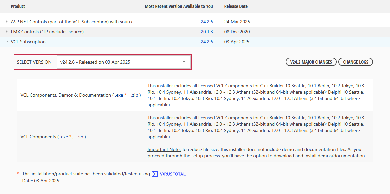The width and height of the screenshot is (390, 194).
Task: Download the .zip for VCL Components only
Action: [x=80, y=137]
